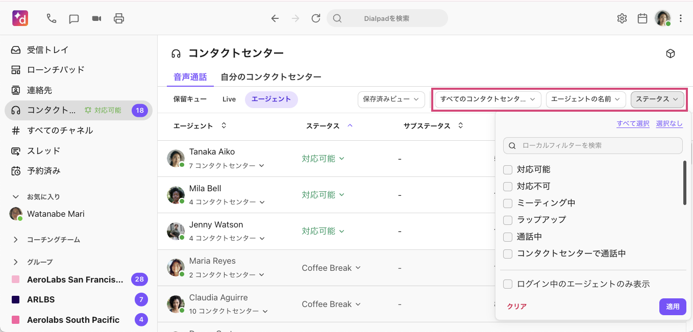Switch to 自分のコンタクトセンター tab
The height and width of the screenshot is (332, 693).
(270, 77)
